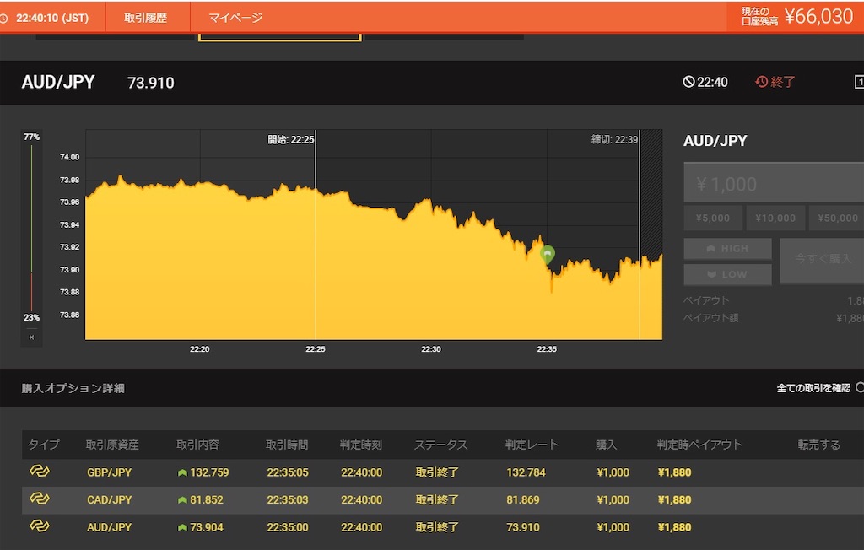Click GBP/JPY in the trades table
864x550 pixels.
(109, 473)
